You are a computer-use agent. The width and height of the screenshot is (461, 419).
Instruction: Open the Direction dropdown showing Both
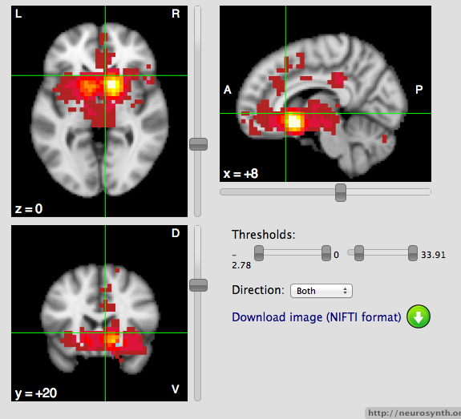[x=321, y=291]
